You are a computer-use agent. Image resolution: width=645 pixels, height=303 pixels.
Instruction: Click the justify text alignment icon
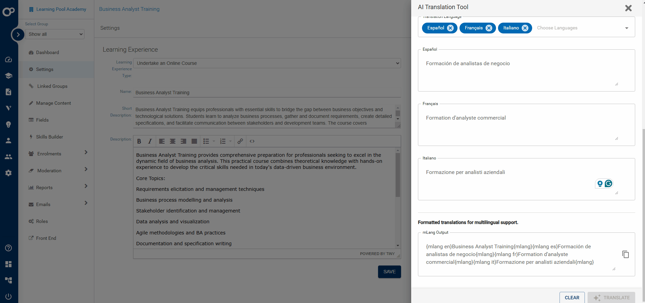click(194, 141)
